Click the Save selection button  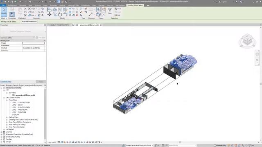click(x=117, y=9)
